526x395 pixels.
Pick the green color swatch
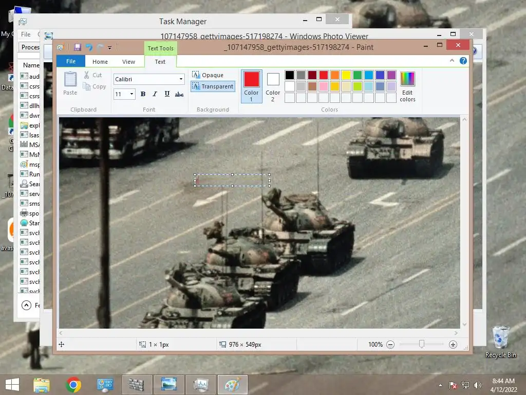(358, 75)
